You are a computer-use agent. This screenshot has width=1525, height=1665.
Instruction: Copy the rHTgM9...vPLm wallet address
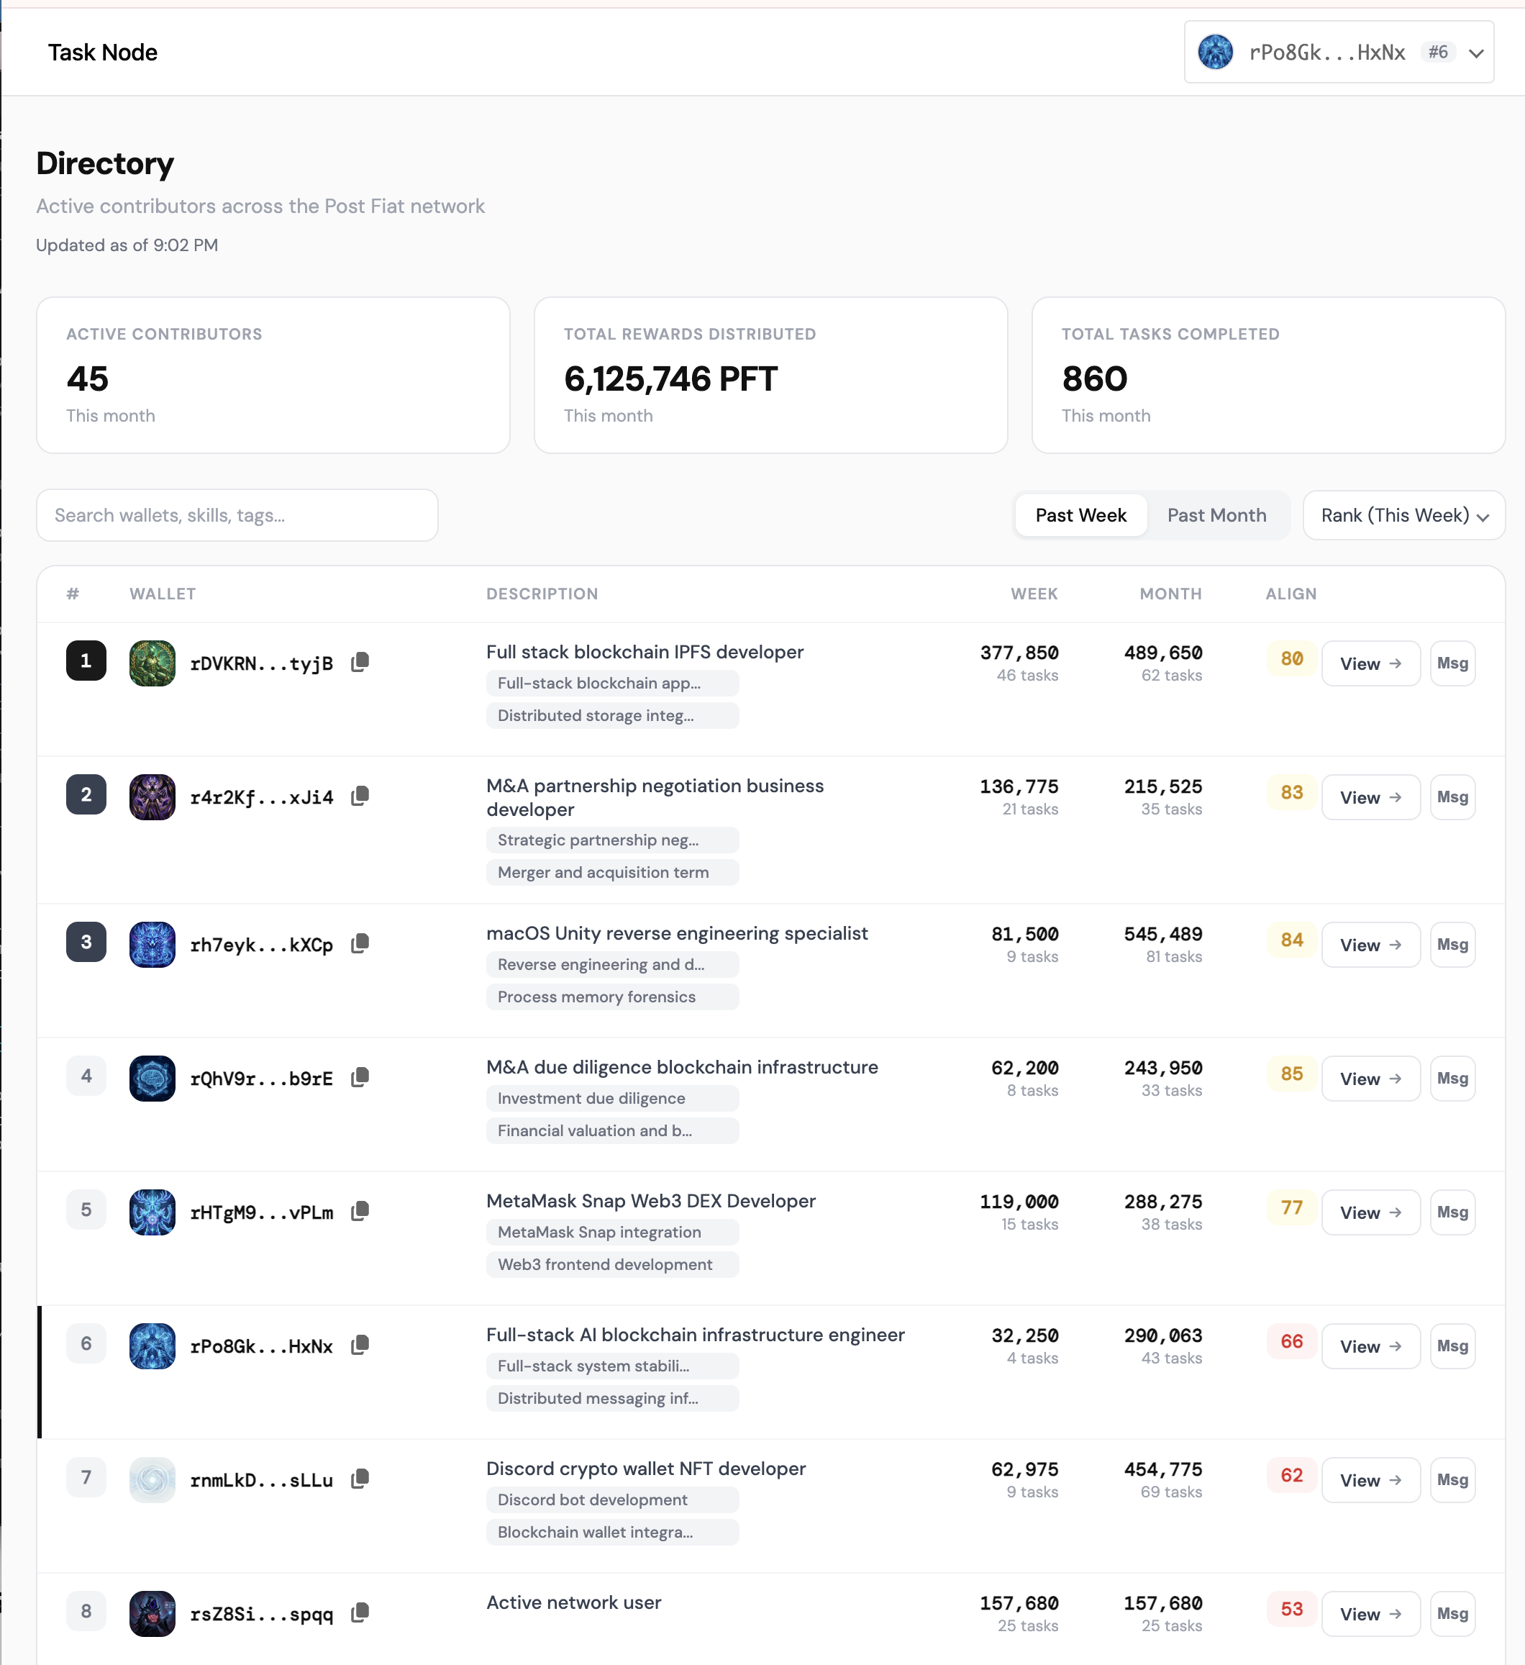pyautogui.click(x=360, y=1210)
